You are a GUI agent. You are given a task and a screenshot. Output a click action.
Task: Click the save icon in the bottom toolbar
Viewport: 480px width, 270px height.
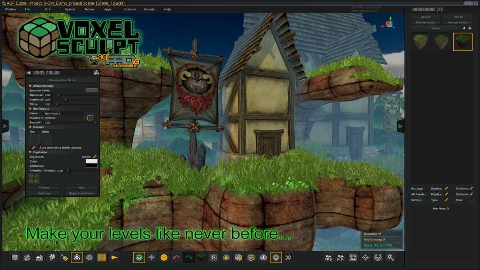pyautogui.click(x=15, y=257)
